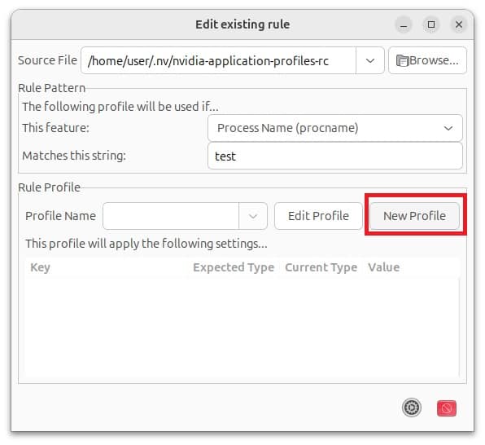The height and width of the screenshot is (445, 485).
Task: Minimize the Edit existing rule window
Action: (x=404, y=24)
